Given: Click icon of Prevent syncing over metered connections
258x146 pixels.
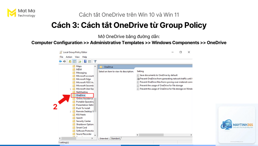Looking at the screenshot, I should (x=138, y=82).
